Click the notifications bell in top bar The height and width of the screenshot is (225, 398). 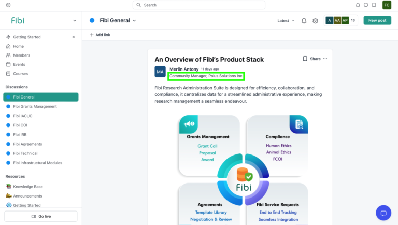(x=358, y=5)
